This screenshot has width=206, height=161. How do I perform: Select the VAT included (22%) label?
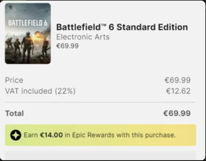tap(40, 91)
